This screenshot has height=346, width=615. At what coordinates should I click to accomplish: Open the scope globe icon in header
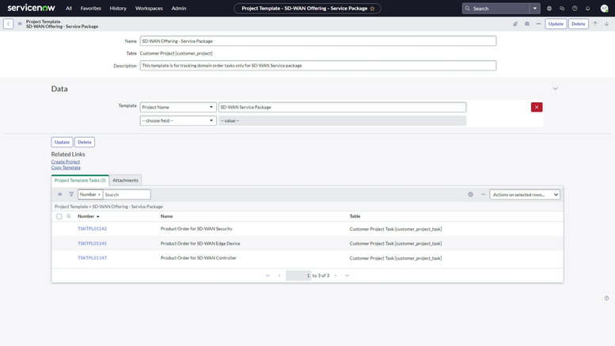click(x=549, y=8)
